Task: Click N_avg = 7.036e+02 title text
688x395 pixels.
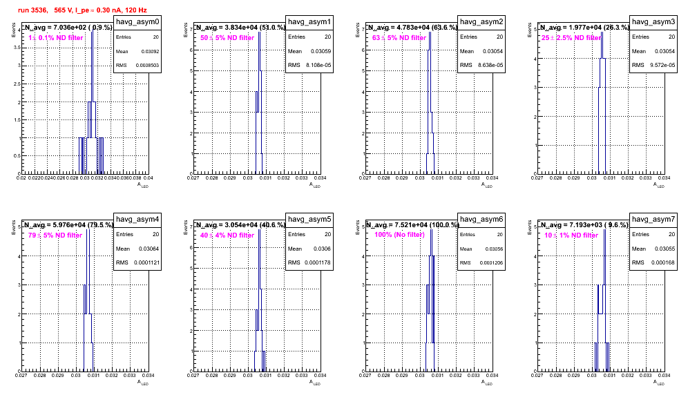Action: pyautogui.click(x=68, y=27)
